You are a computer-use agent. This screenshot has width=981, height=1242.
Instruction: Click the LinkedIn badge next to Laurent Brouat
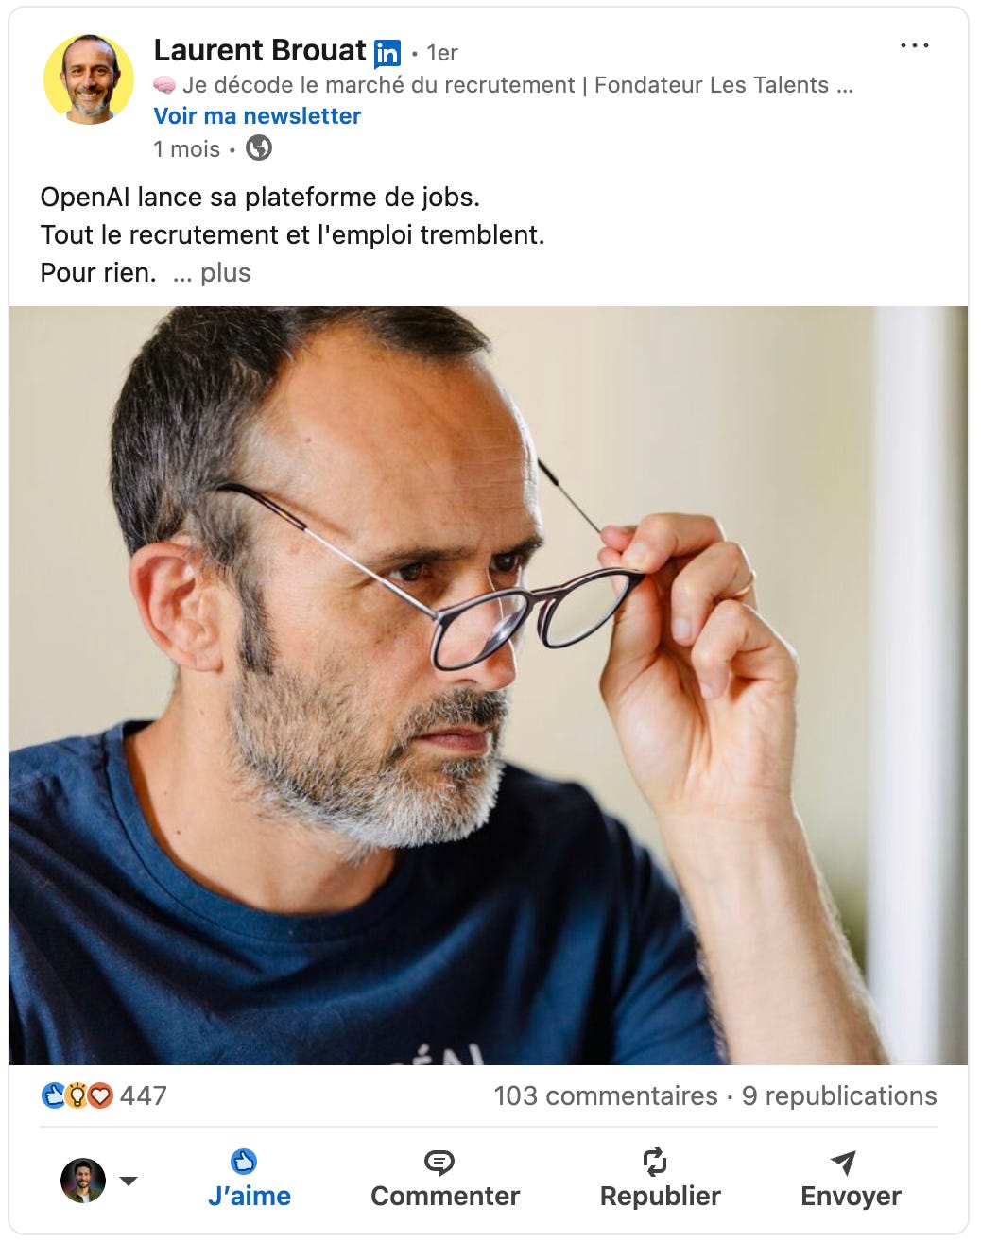[387, 54]
